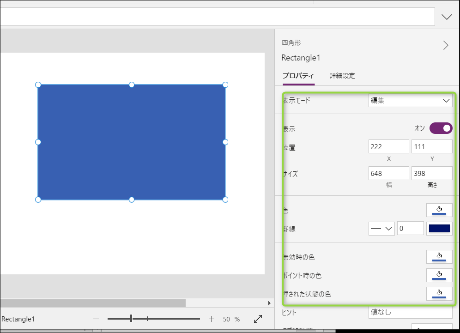Open the 無効時の色 fill picker
460x333 pixels.
[x=439, y=257]
